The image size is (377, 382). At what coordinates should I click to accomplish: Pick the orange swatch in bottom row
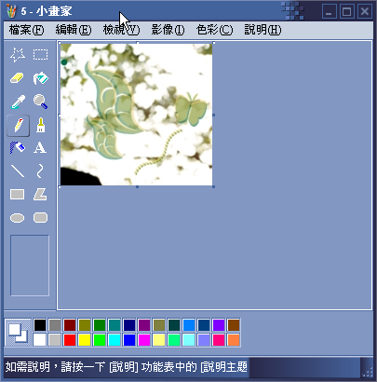(x=234, y=340)
